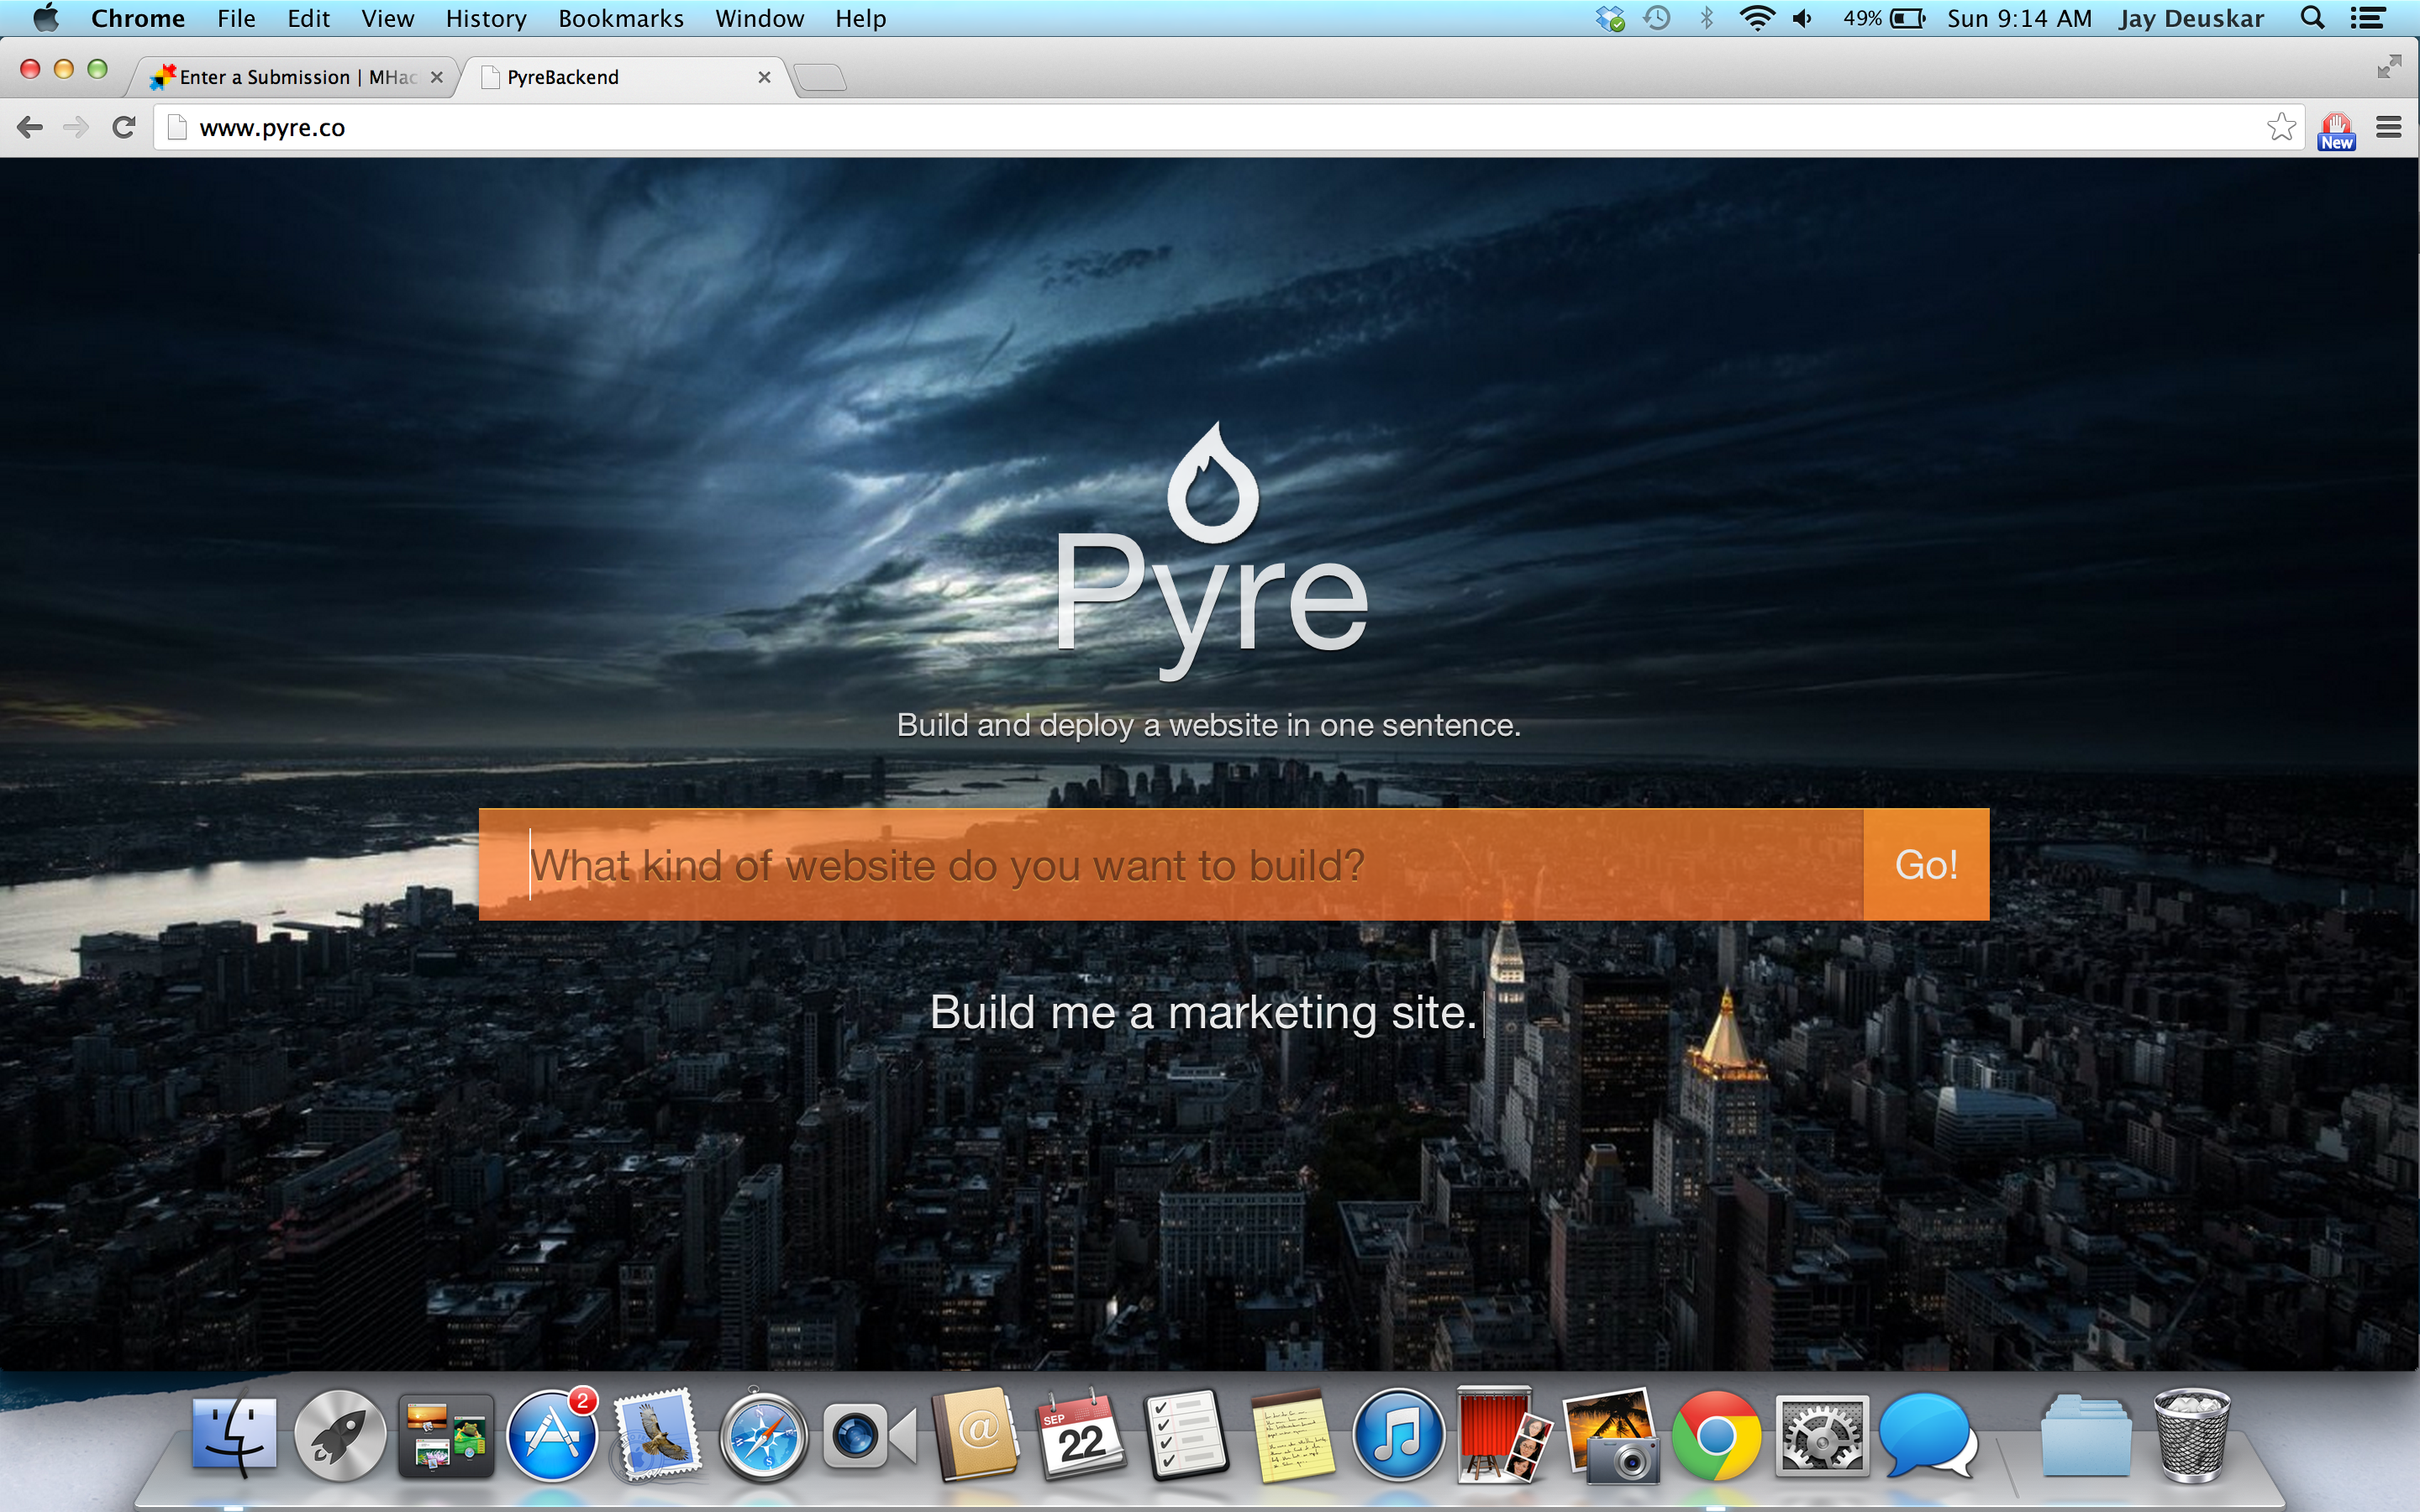Screen dimensions: 2420x1512
Task: Open the Jay Deuskar user menu
Action: (x=2190, y=19)
